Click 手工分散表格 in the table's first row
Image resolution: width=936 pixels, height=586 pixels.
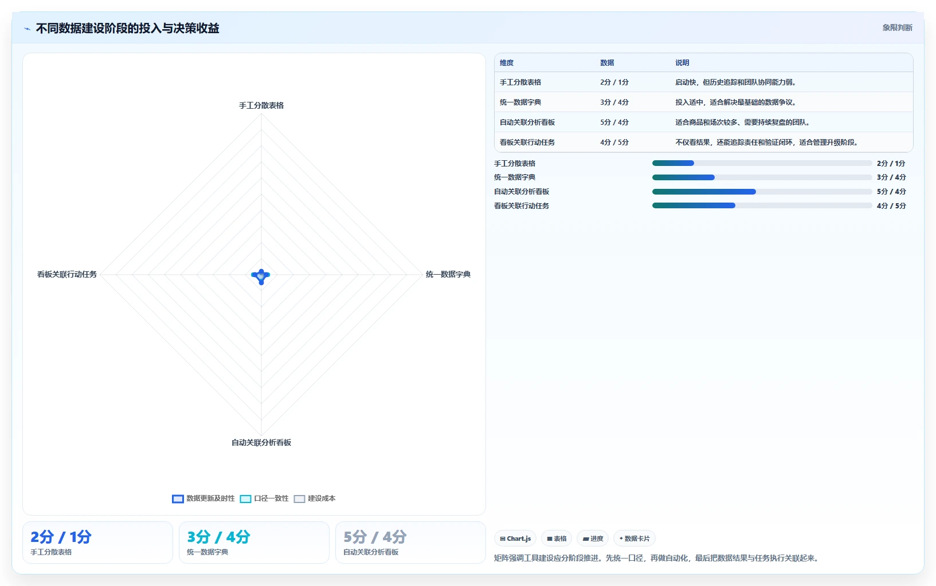click(x=520, y=82)
